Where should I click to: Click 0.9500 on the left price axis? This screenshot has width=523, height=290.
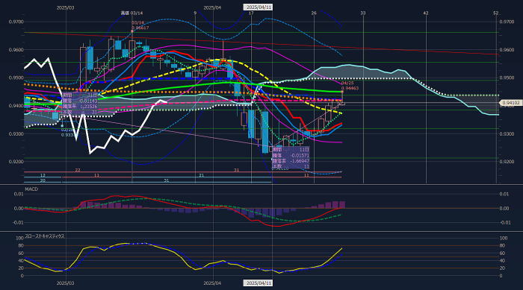coord(16,78)
